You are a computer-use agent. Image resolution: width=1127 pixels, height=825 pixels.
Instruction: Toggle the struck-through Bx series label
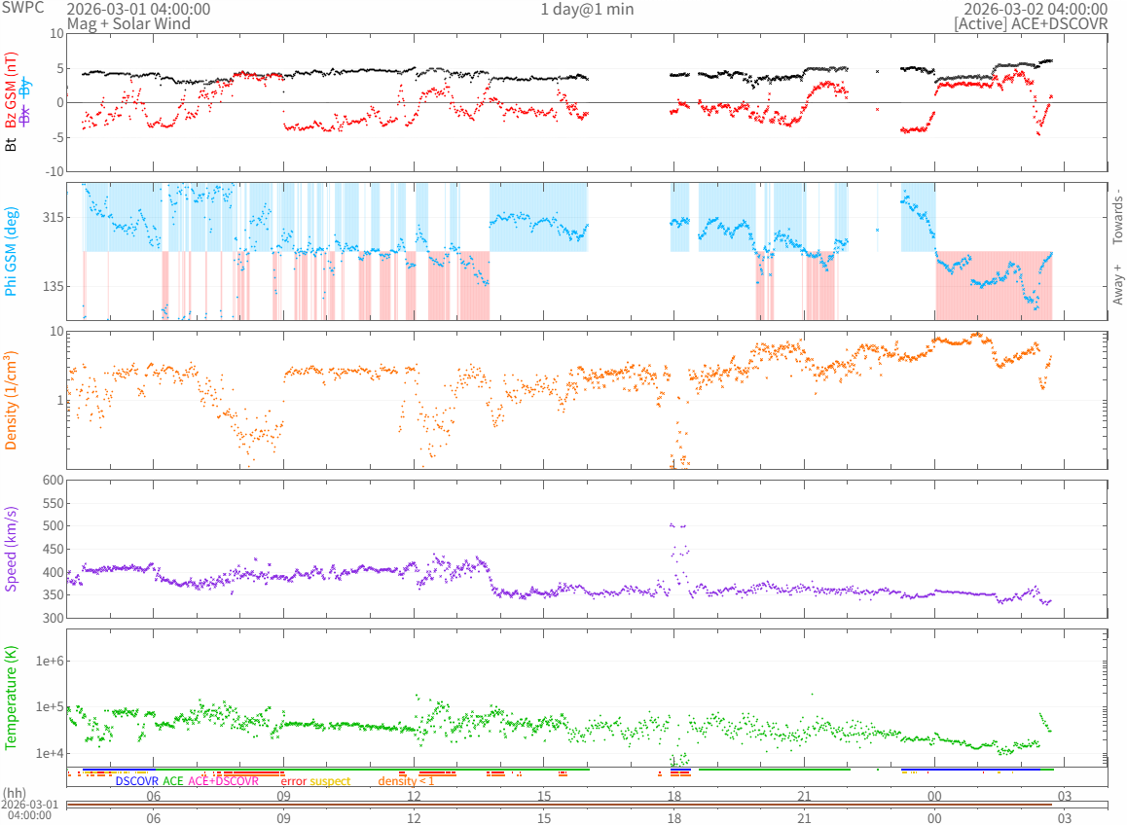25,115
